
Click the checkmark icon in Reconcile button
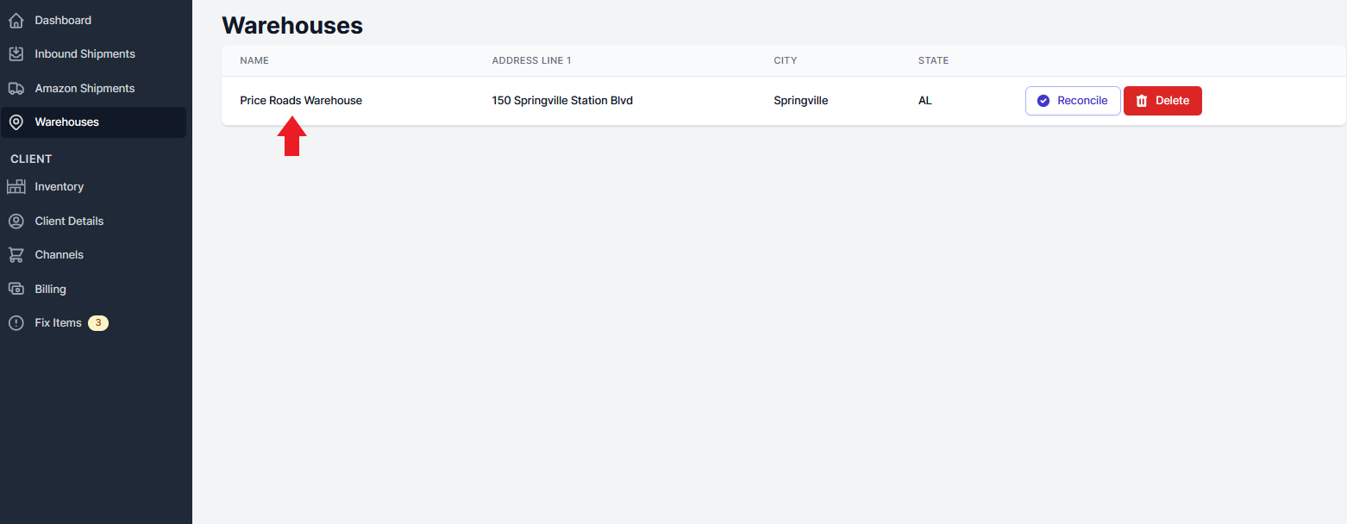(x=1043, y=101)
